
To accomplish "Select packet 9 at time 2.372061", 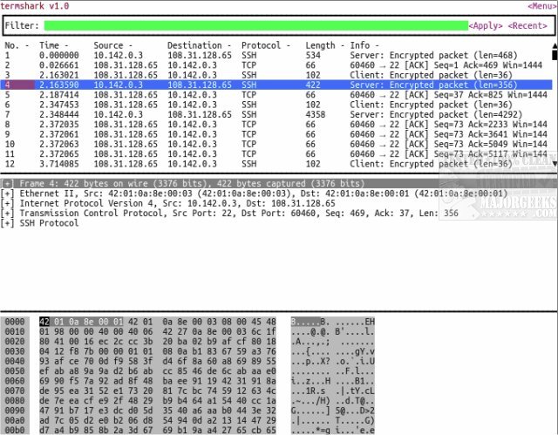I will tap(276, 134).
